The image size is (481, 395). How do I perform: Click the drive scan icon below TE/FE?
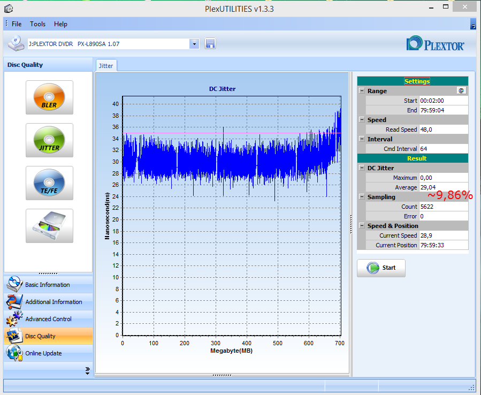tap(49, 226)
